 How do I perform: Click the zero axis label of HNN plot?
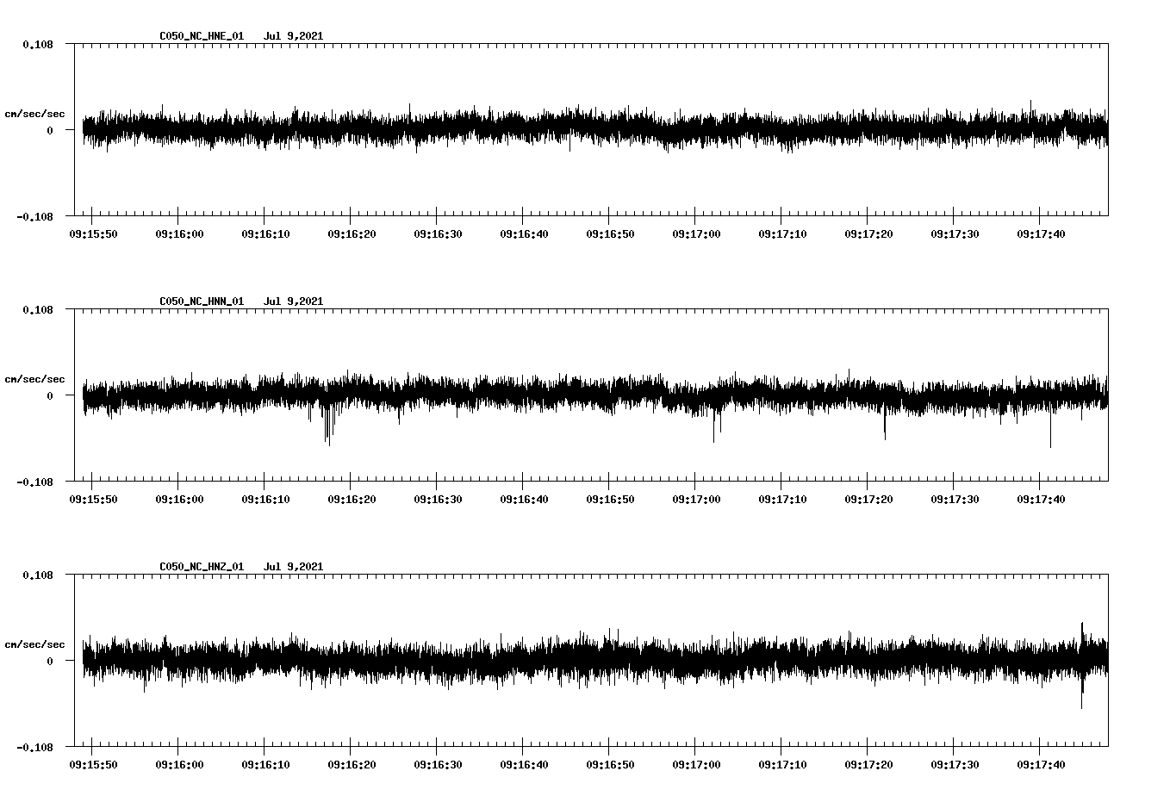click(x=50, y=396)
